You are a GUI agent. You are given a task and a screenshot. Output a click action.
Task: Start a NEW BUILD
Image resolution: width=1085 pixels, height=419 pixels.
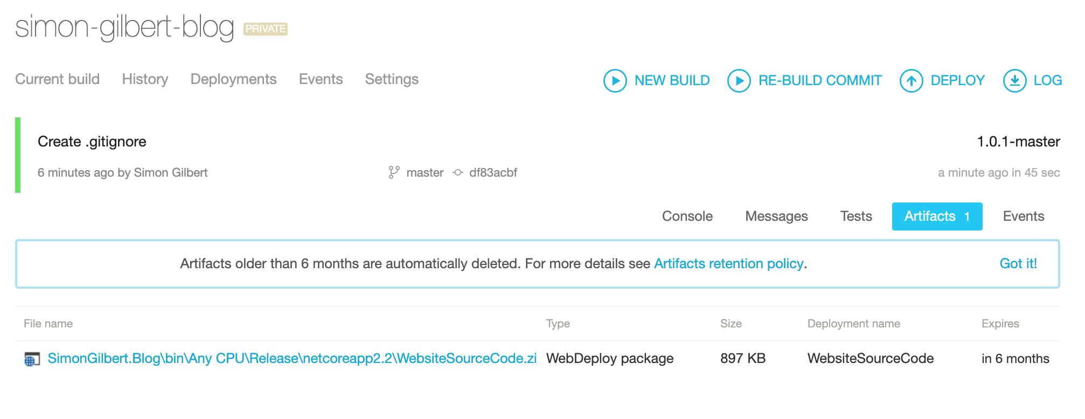pos(672,81)
